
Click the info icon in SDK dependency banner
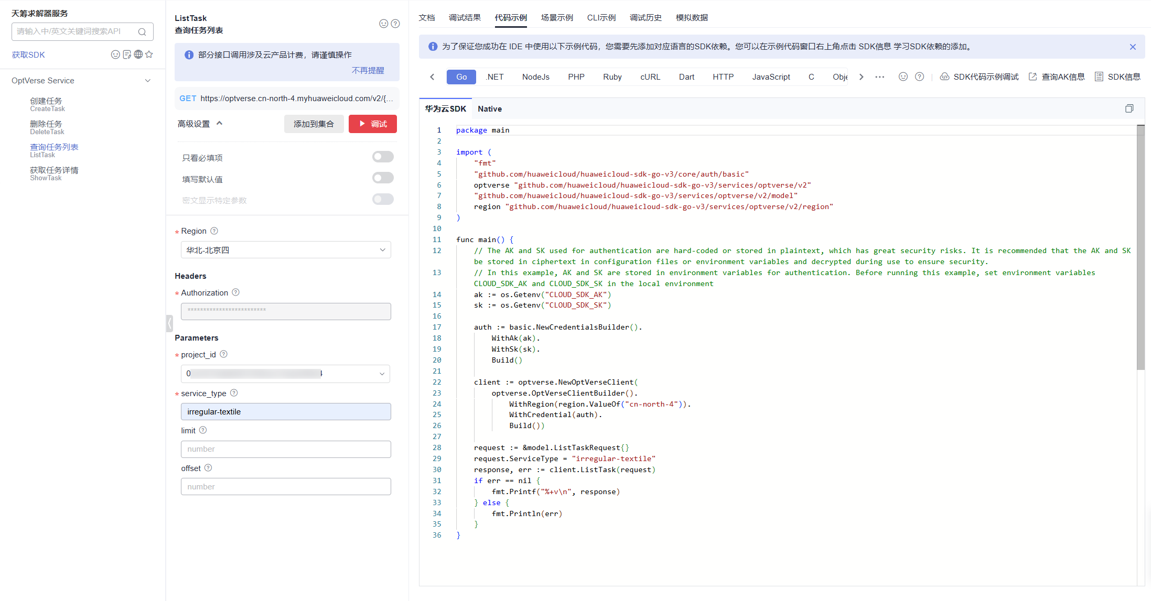433,47
